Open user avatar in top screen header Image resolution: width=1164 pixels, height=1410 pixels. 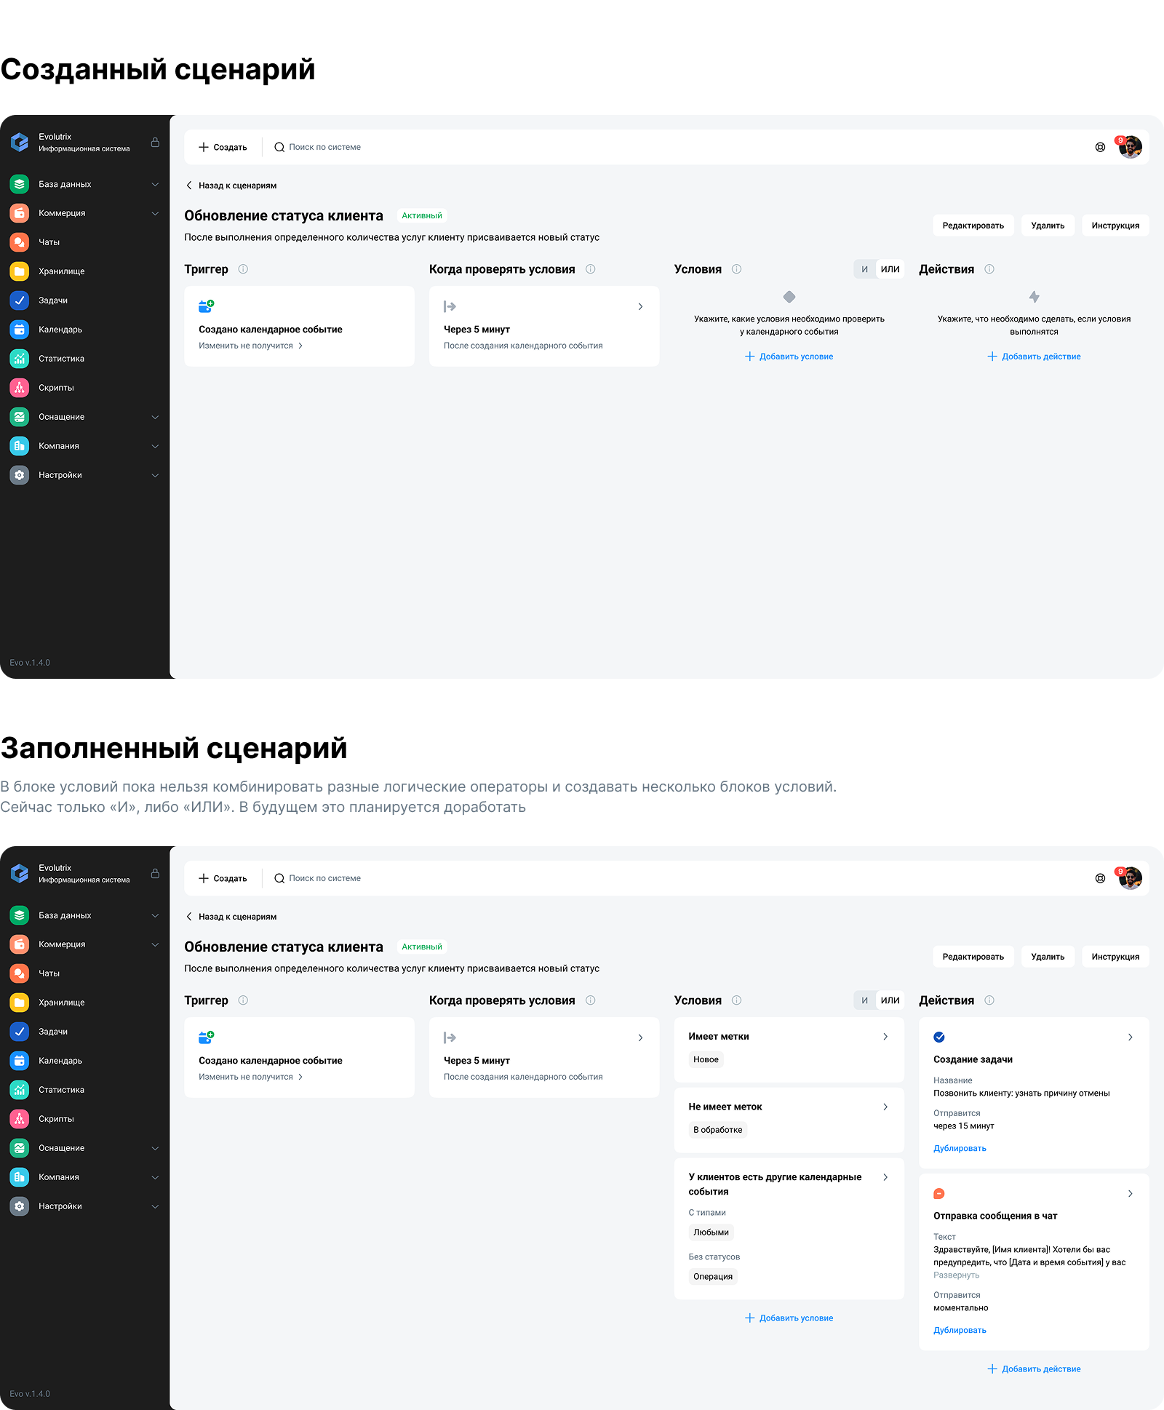(x=1130, y=147)
